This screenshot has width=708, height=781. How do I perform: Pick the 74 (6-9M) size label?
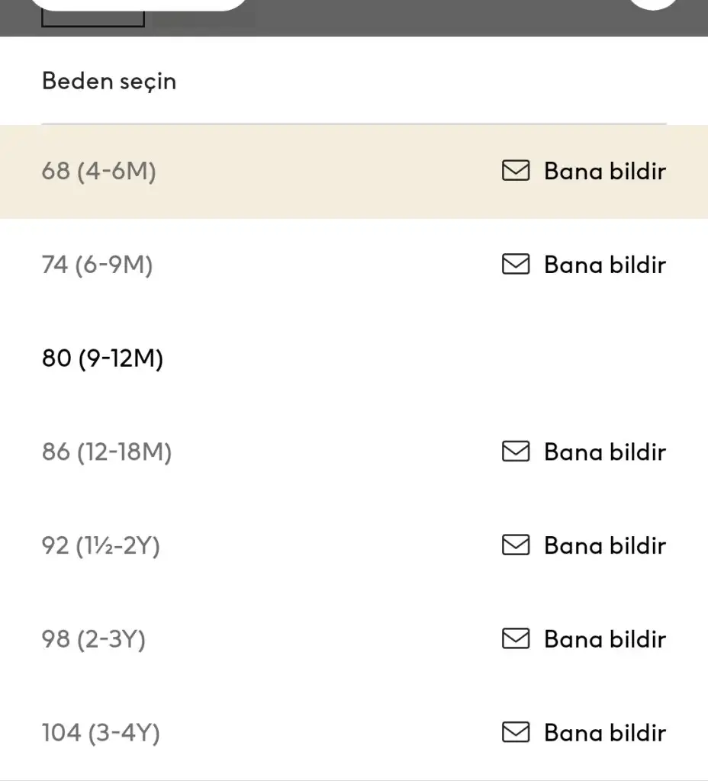coord(98,265)
